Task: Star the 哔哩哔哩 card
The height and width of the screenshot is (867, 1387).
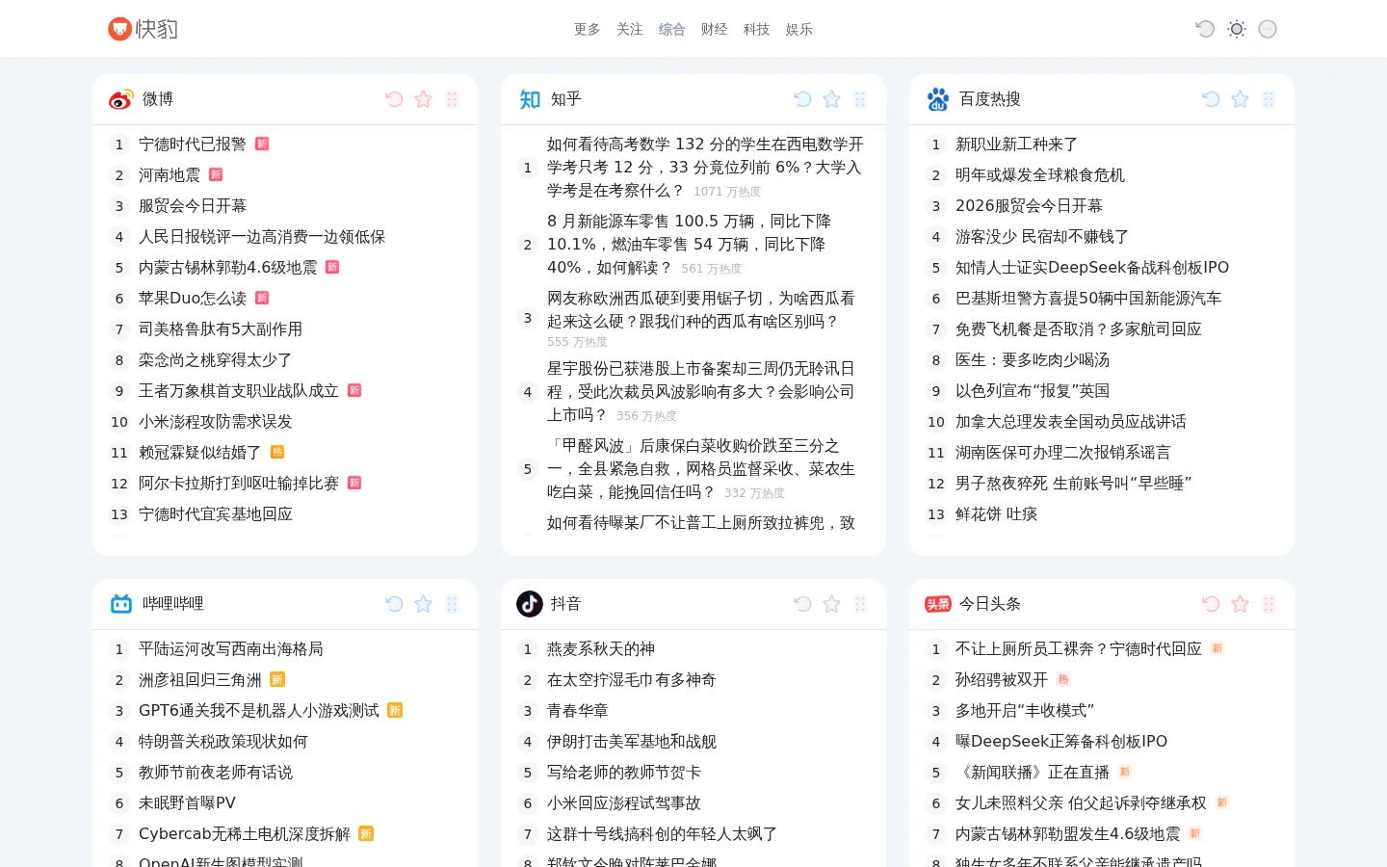Action: coord(423,604)
